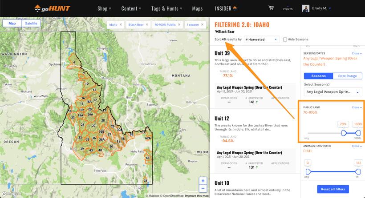Image resolution: width=365 pixels, height=198 pixels.
Task: Remove the Black Bear filter chip
Action: coord(147,25)
